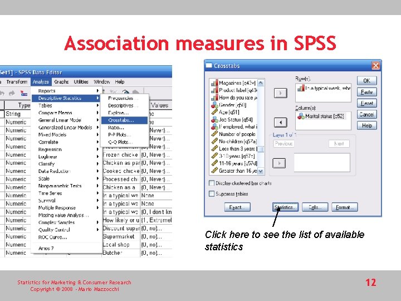Open the Utilities menu
401x301 pixels.
[81, 82]
